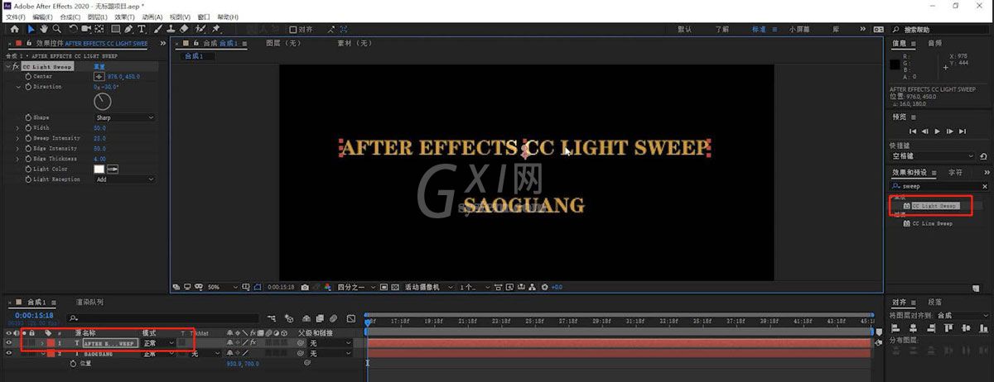This screenshot has height=382, width=994.
Task: Select the Clone Stamp tool
Action: pos(171,29)
